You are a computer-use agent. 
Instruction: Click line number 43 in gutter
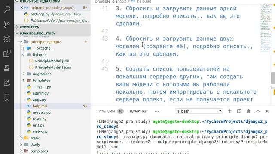tap(105, 38)
